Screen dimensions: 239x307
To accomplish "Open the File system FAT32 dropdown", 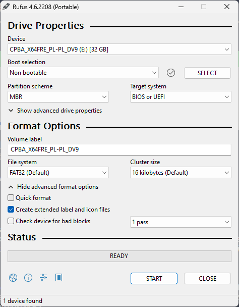I will tap(58, 173).
